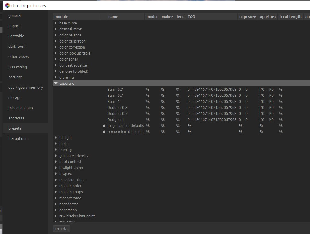Open the import preferences tab
The width and height of the screenshot is (310, 234).
pyautogui.click(x=26, y=26)
